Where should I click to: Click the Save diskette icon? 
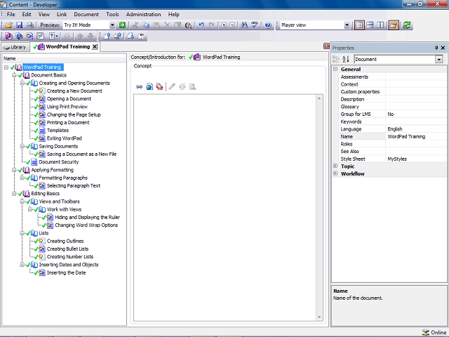(x=19, y=25)
